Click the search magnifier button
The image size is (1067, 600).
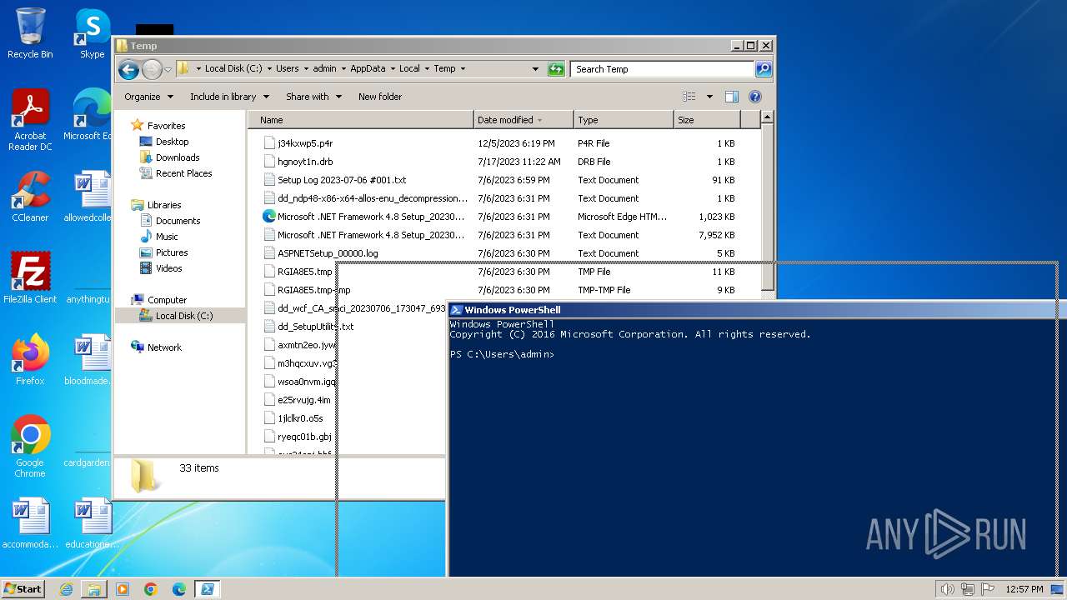764,69
